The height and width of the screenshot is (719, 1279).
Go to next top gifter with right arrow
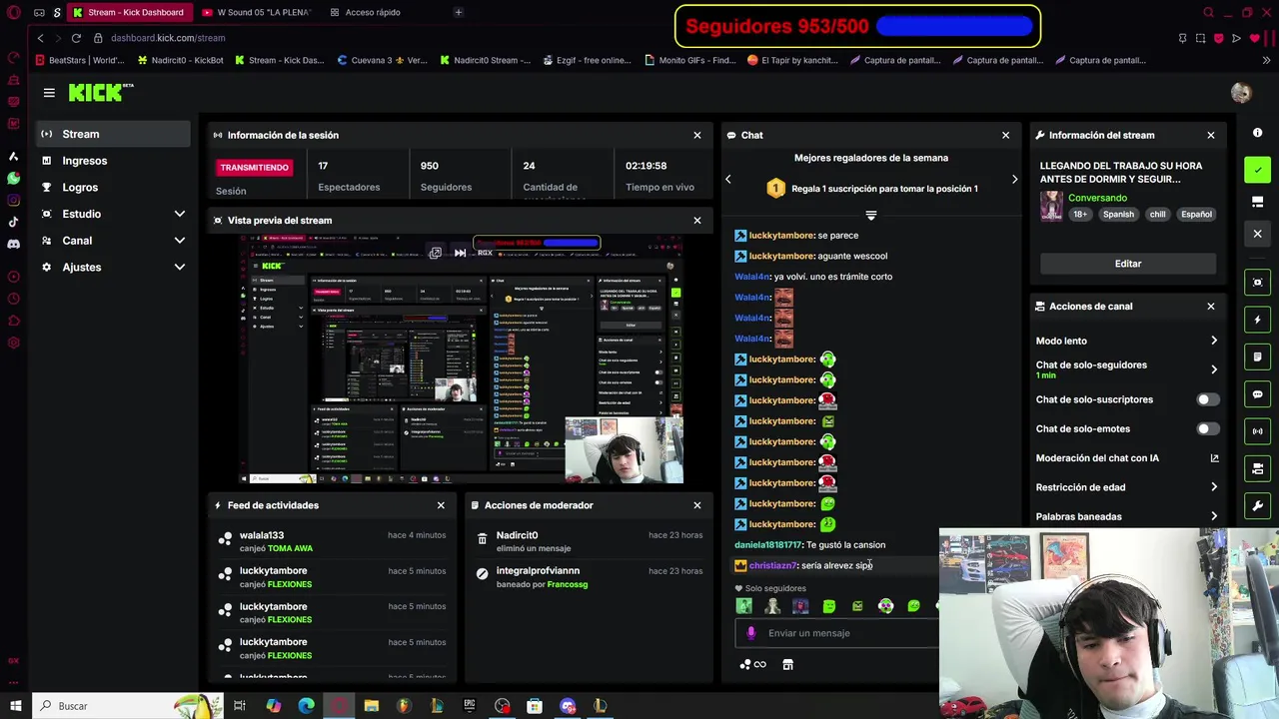coord(1014,180)
